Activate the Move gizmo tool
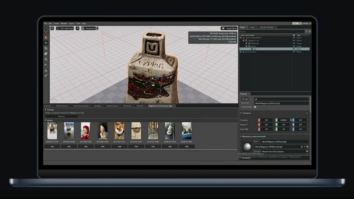This screenshot has height=199, width=354. tap(46, 43)
